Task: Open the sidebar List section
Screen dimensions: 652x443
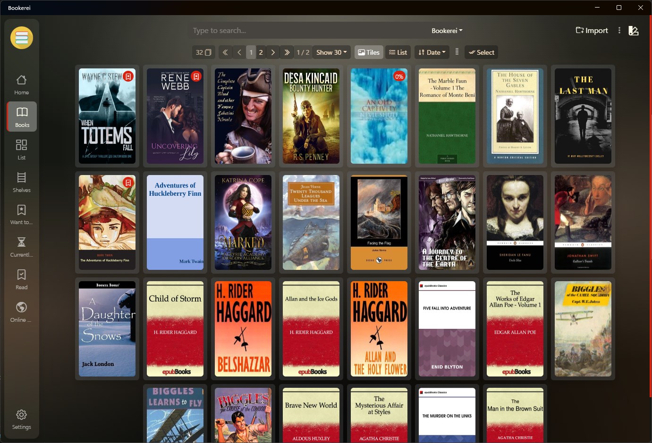Action: 22,149
